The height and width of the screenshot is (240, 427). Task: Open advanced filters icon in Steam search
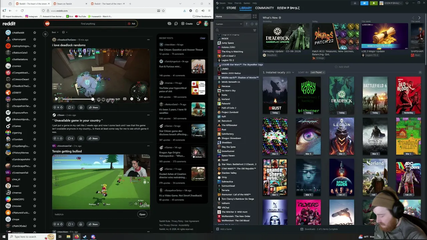click(x=255, y=30)
